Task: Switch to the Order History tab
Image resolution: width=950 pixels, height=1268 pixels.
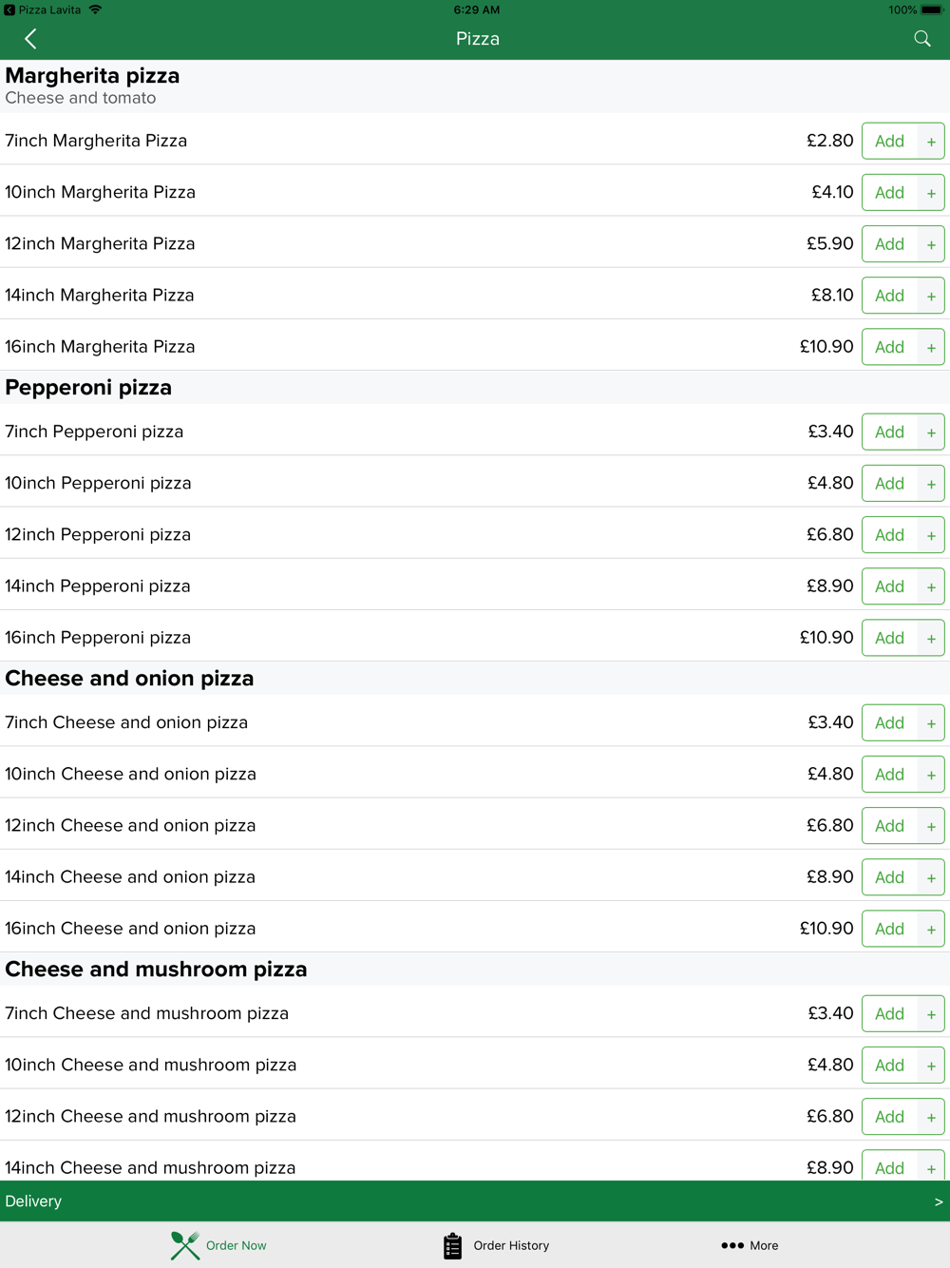Action: click(496, 1245)
